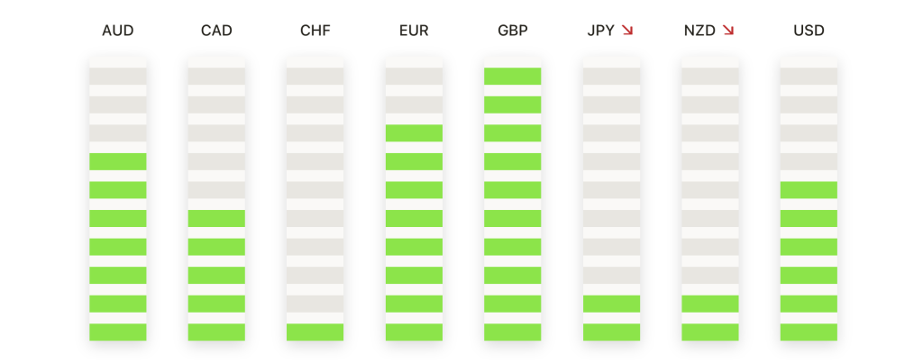The height and width of the screenshot is (364, 923).
Task: Open the GBP currency label
Action: click(x=513, y=31)
